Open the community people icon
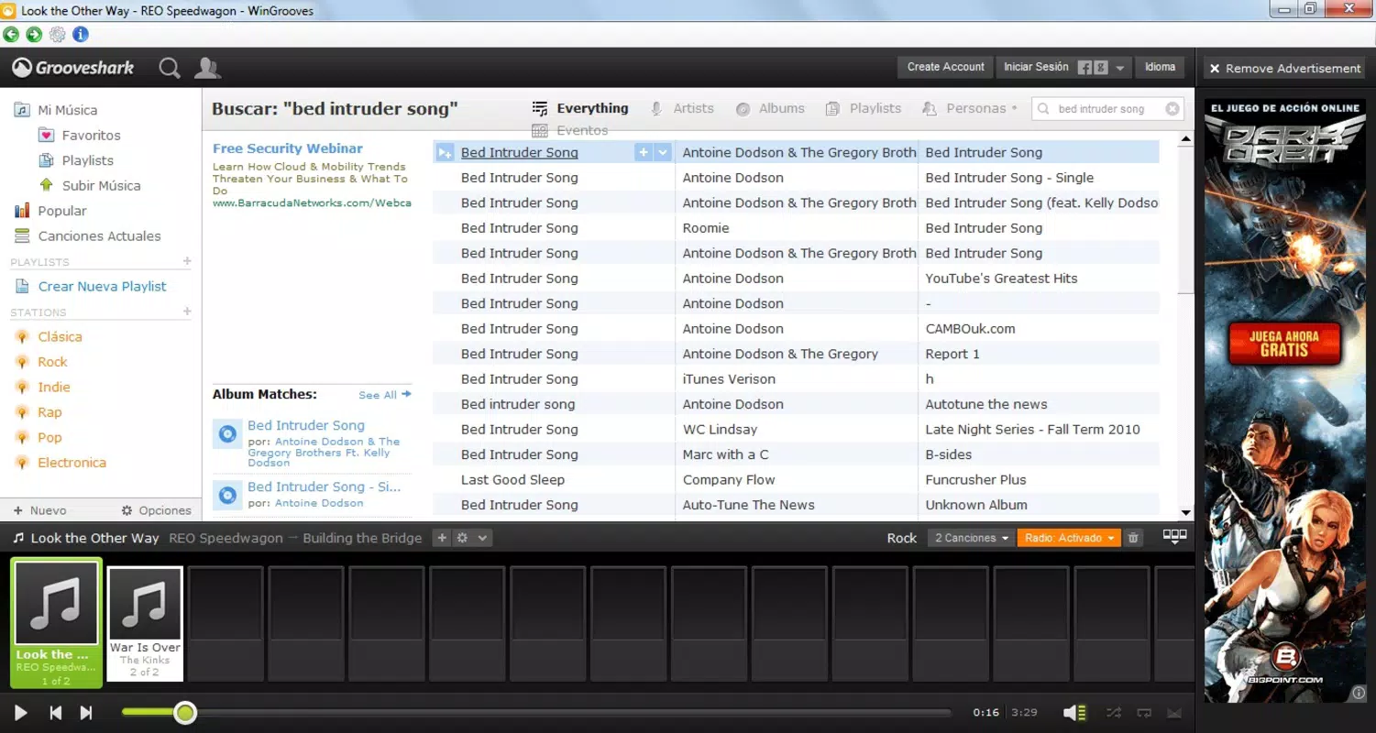 tap(208, 68)
